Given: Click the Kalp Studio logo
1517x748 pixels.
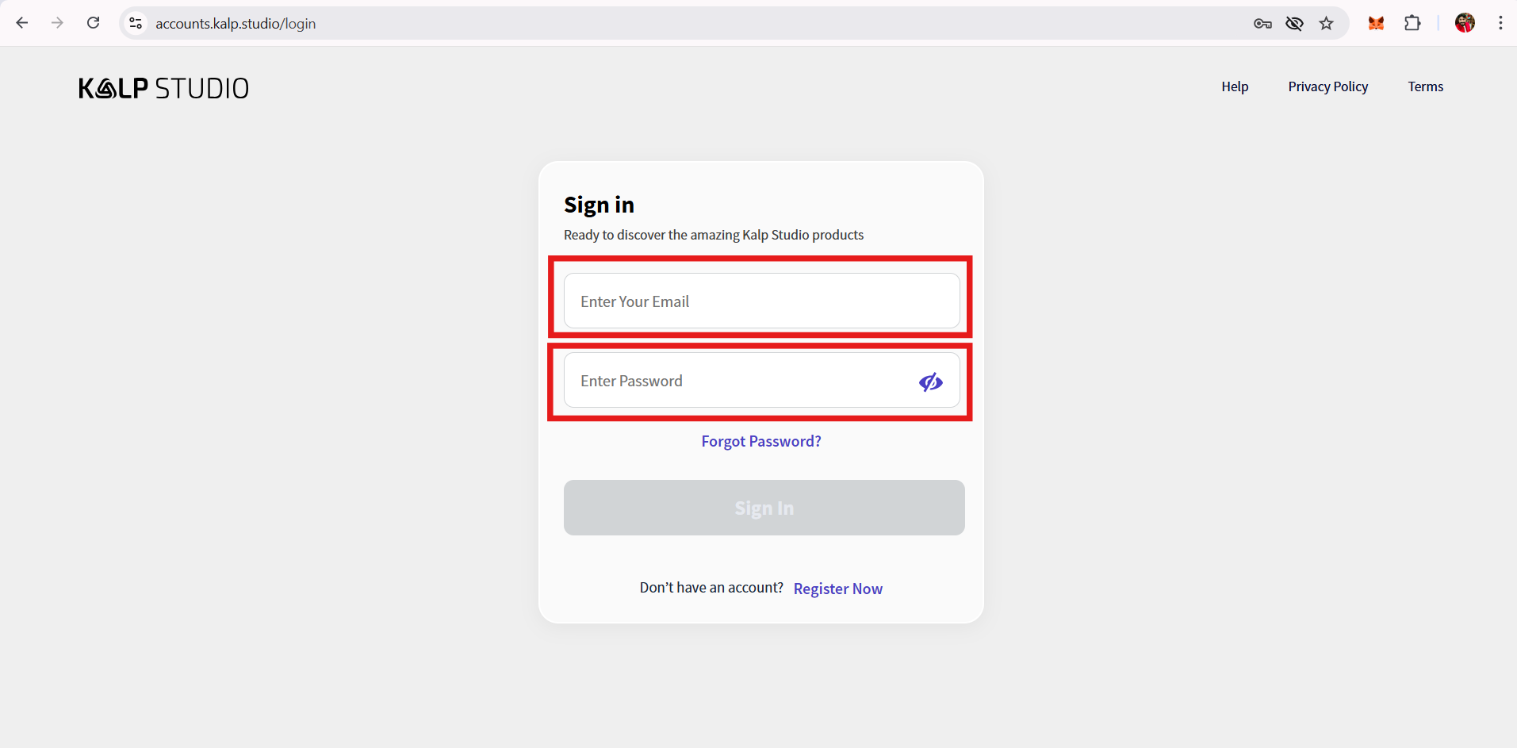Looking at the screenshot, I should (163, 88).
